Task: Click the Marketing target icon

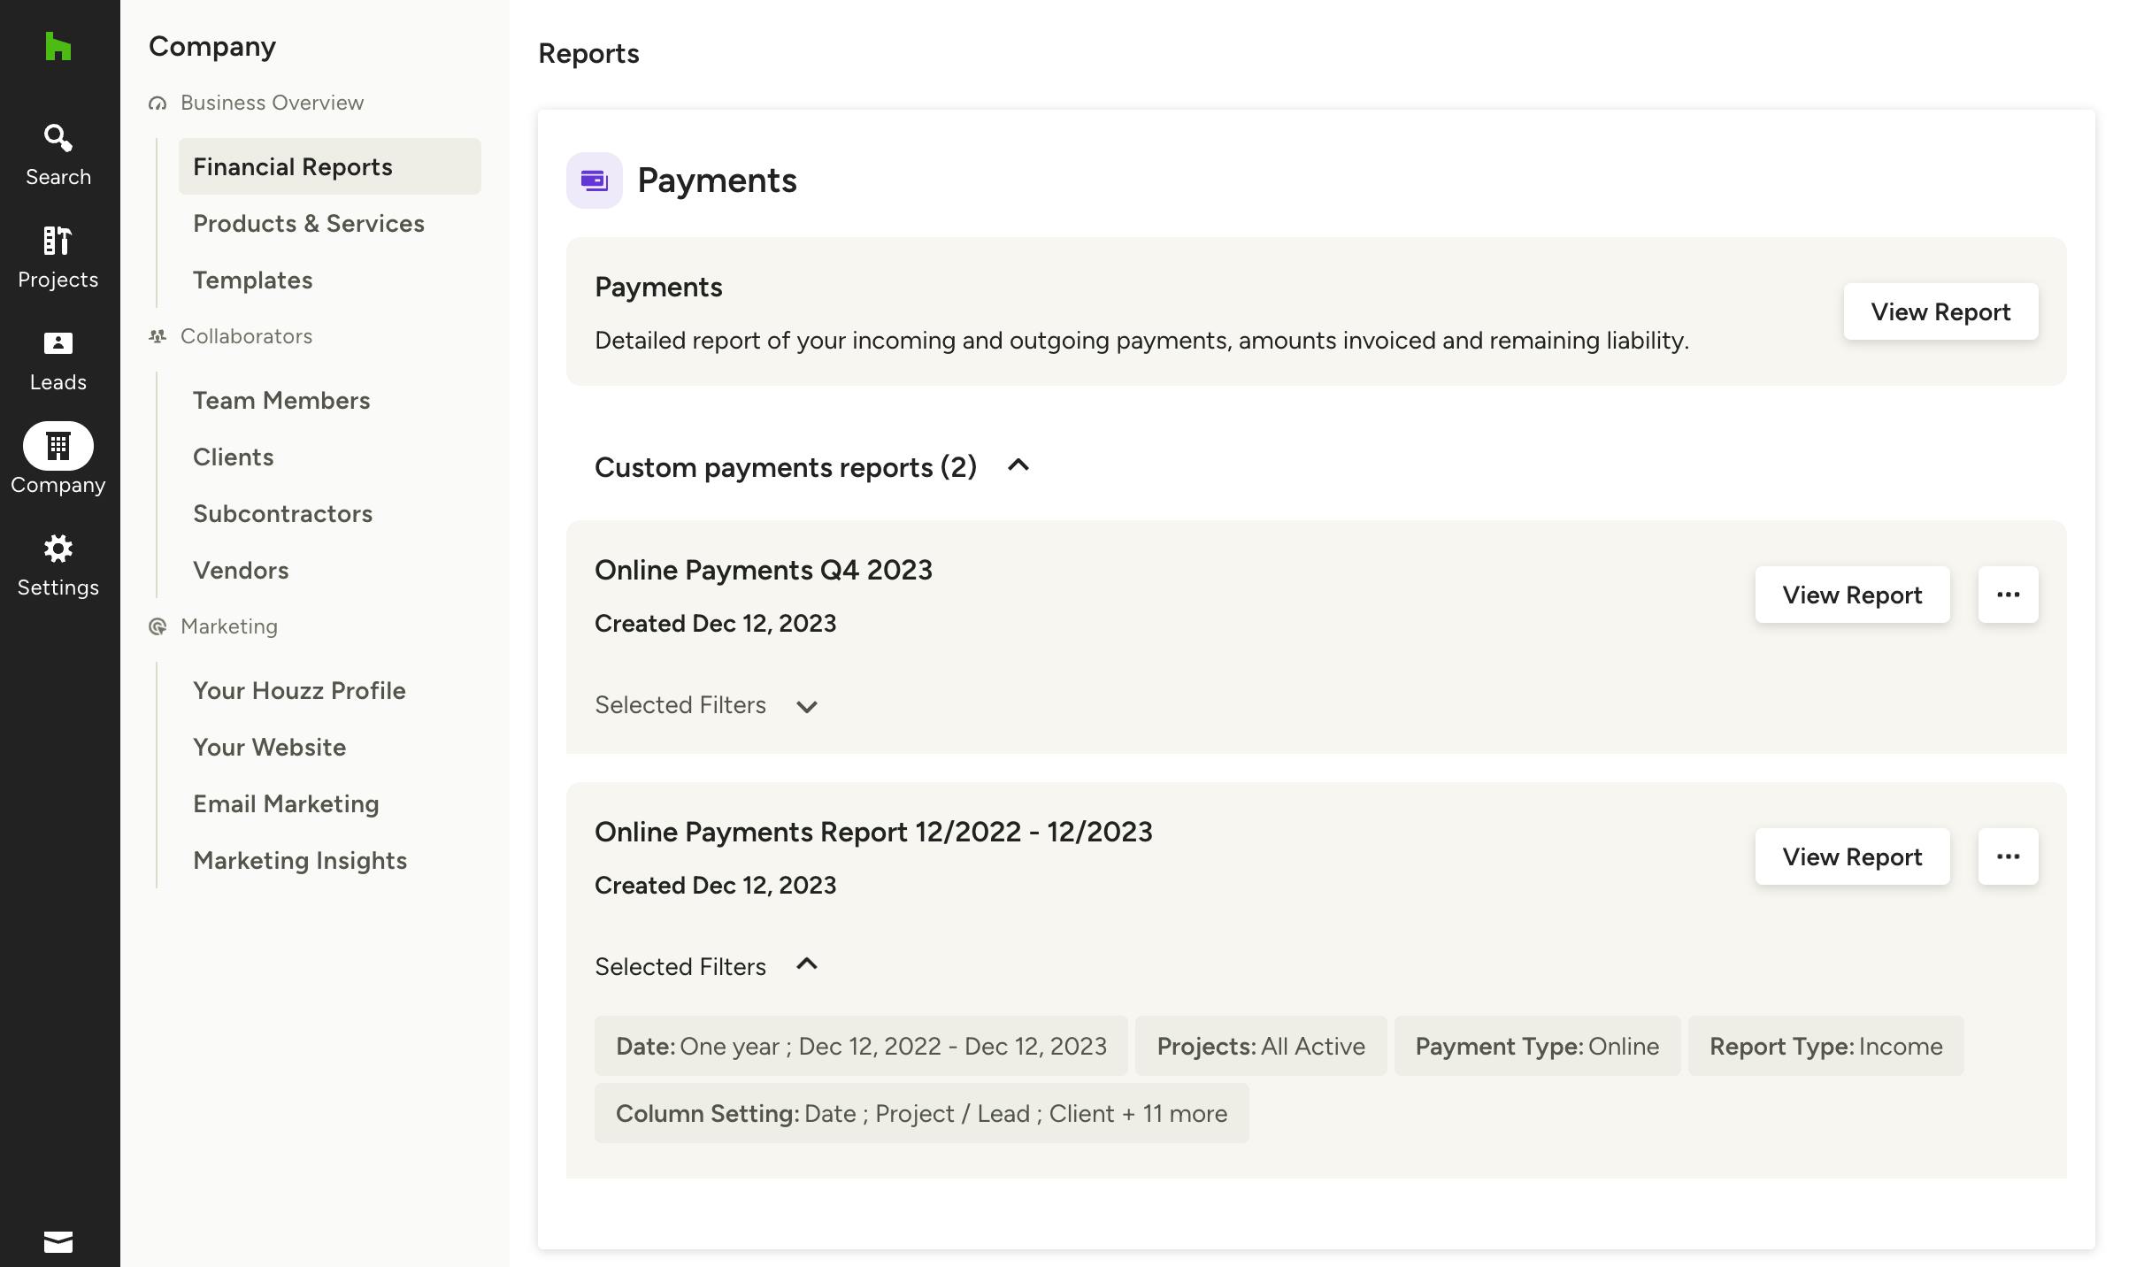Action: (158, 626)
